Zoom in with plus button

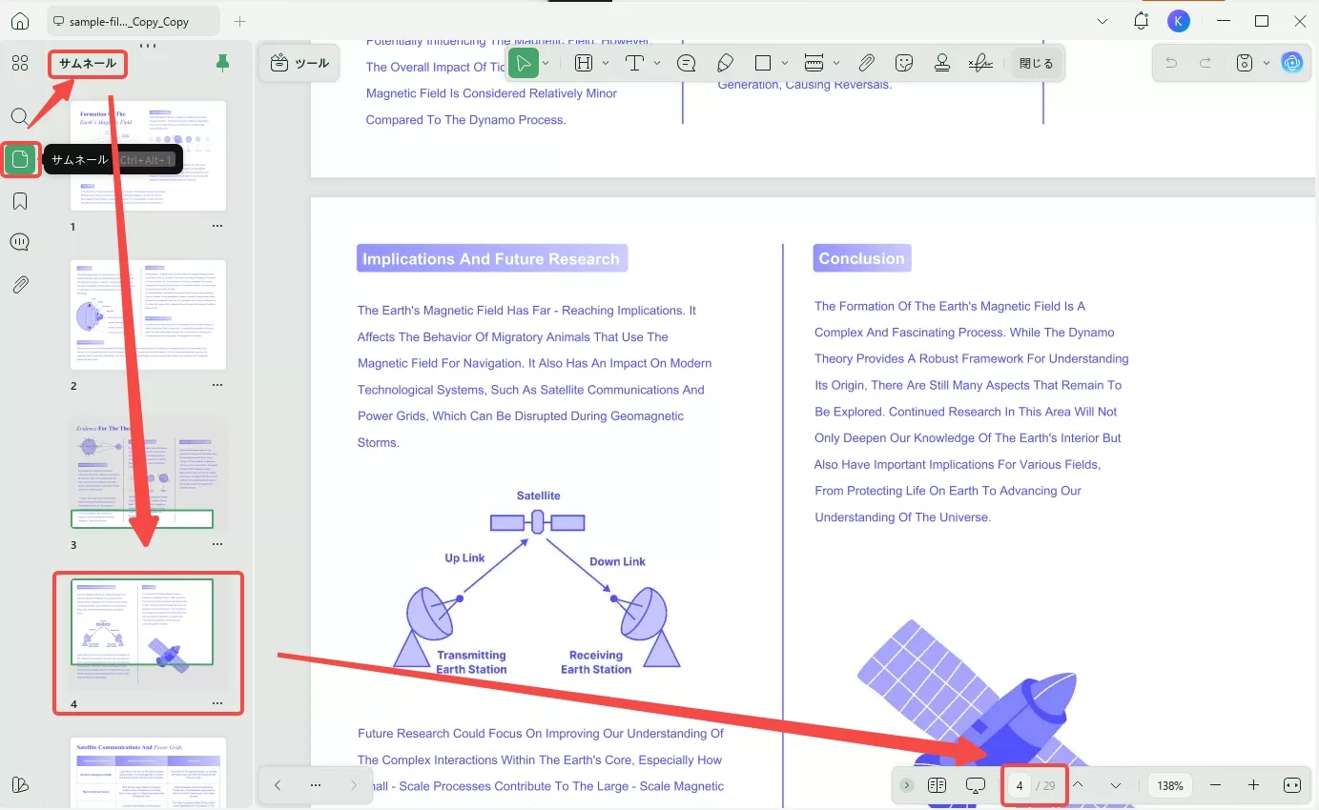[1253, 785]
